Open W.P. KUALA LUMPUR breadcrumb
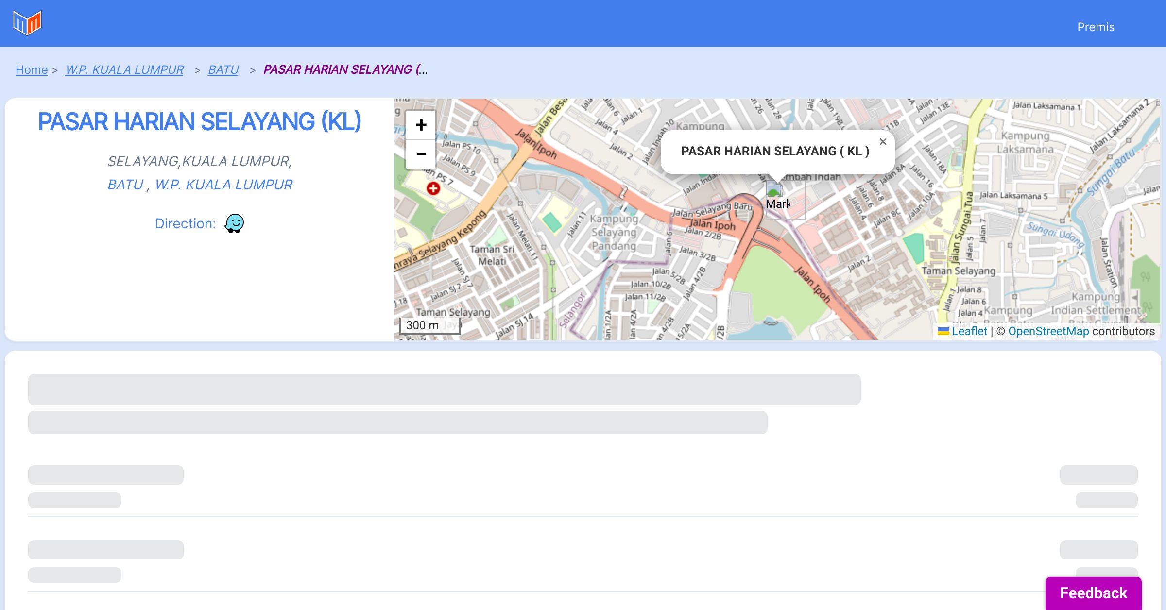 tap(124, 70)
